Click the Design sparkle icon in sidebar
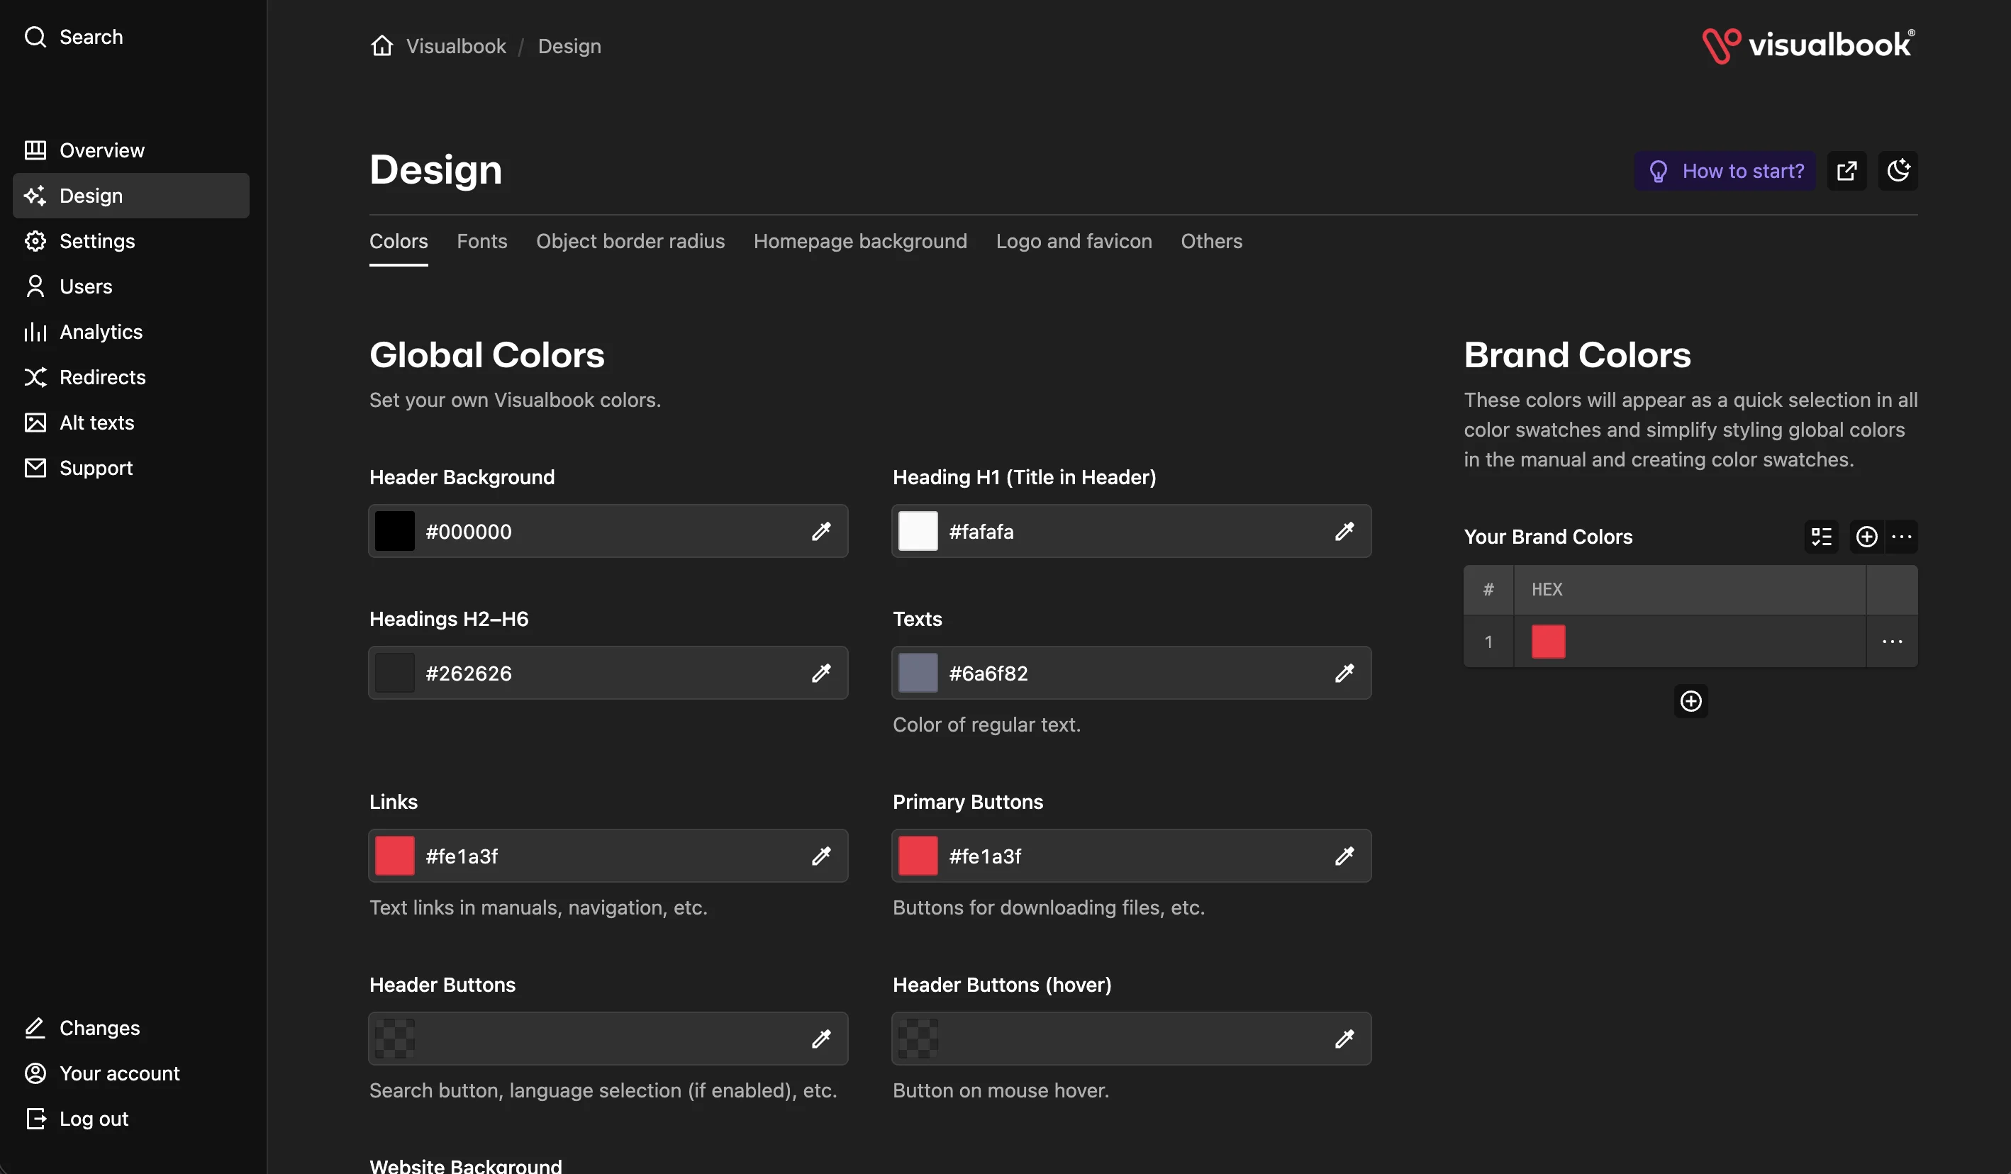Screen dimensions: 2011x1174 click(x=35, y=196)
